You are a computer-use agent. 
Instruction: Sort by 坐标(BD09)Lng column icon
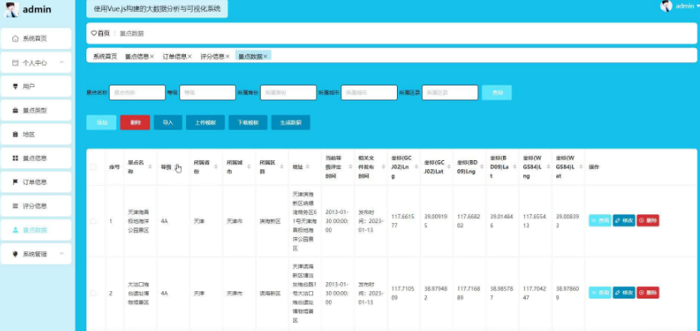click(482, 167)
